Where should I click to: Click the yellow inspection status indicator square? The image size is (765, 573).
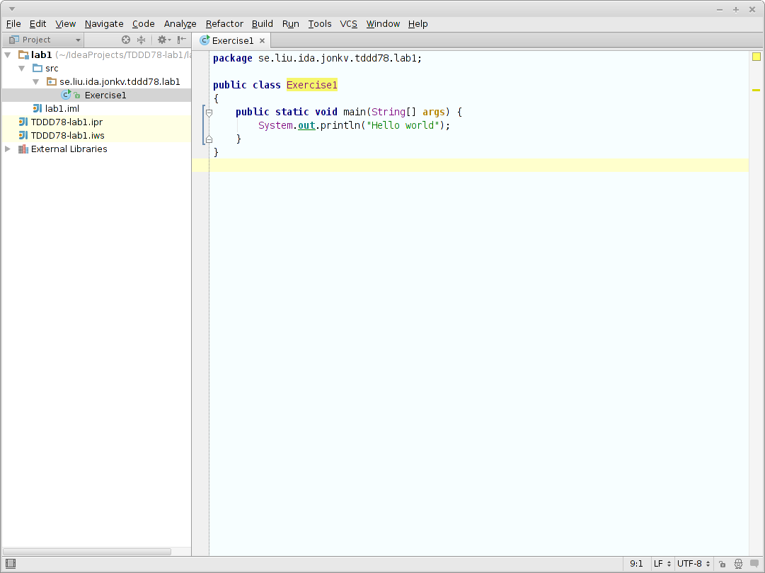[756, 57]
